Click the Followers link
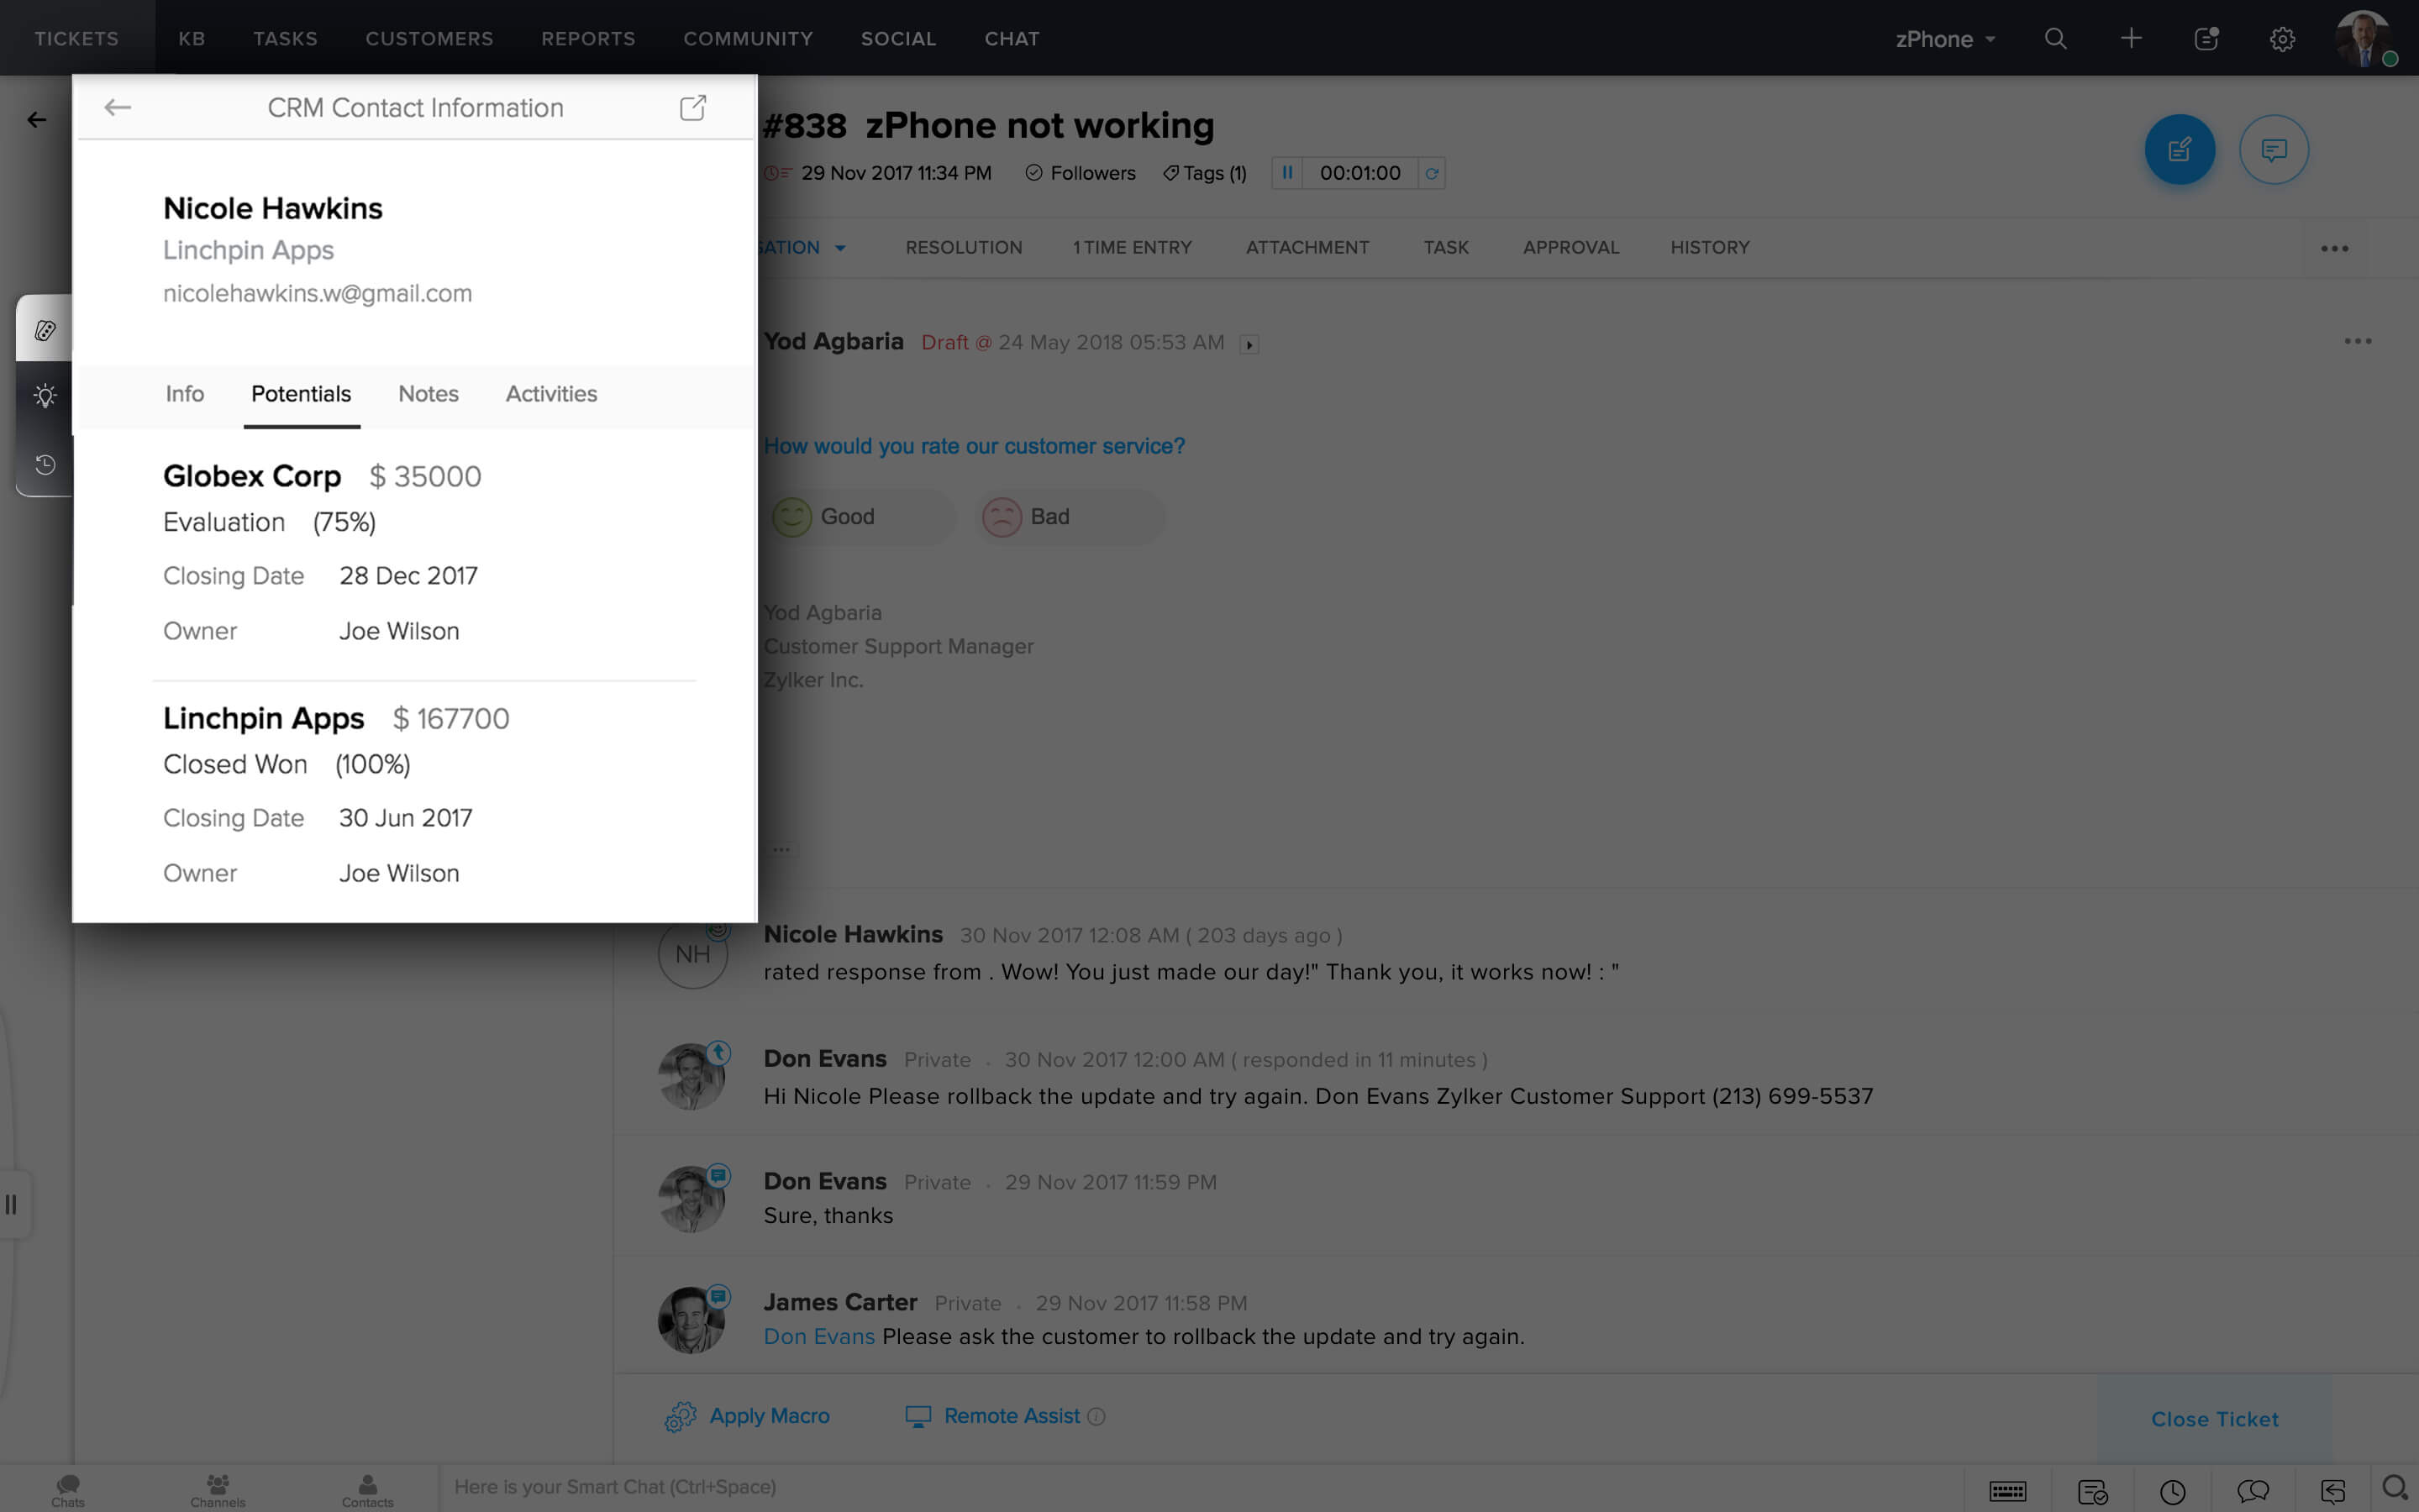Viewport: 2419px width, 1512px height. (1081, 173)
